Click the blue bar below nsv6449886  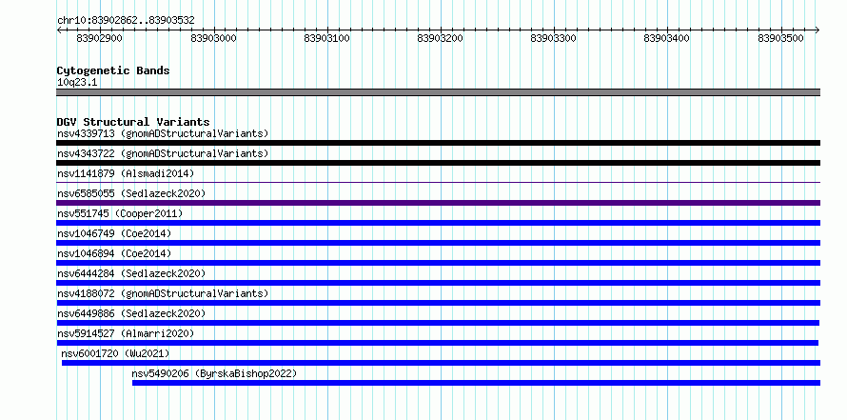[x=438, y=323]
